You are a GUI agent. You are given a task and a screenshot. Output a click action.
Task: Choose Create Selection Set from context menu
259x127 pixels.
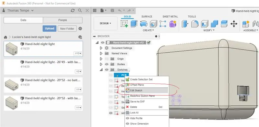click(147, 79)
